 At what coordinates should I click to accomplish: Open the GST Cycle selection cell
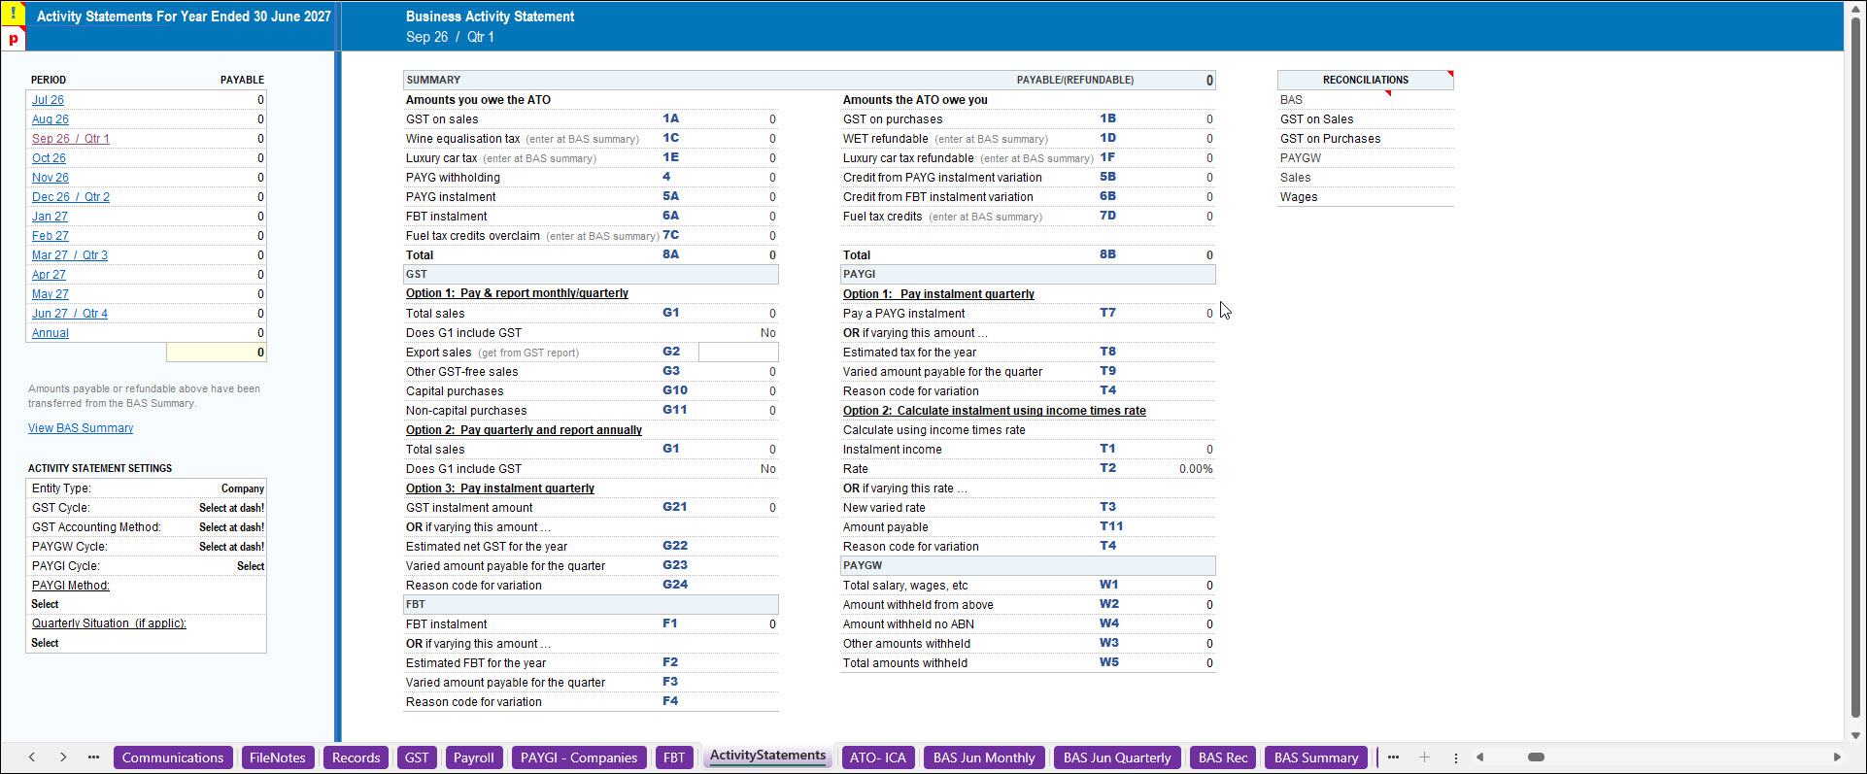coord(231,508)
